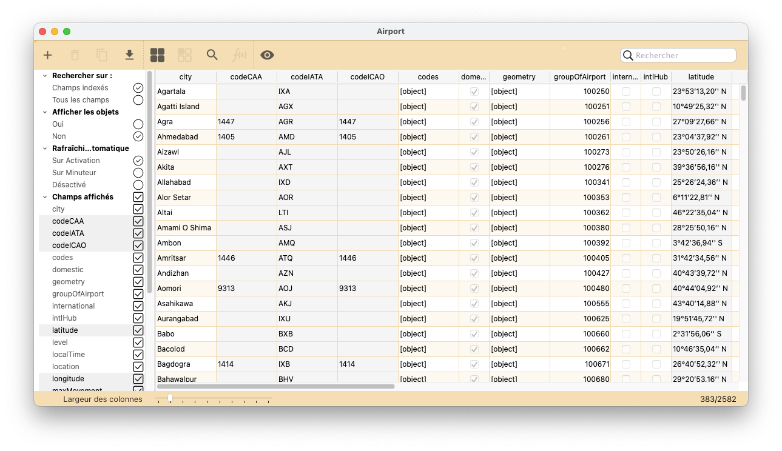Click the table horizontal scrollbar
Screen dimensions: 782x451
tap(275, 386)
